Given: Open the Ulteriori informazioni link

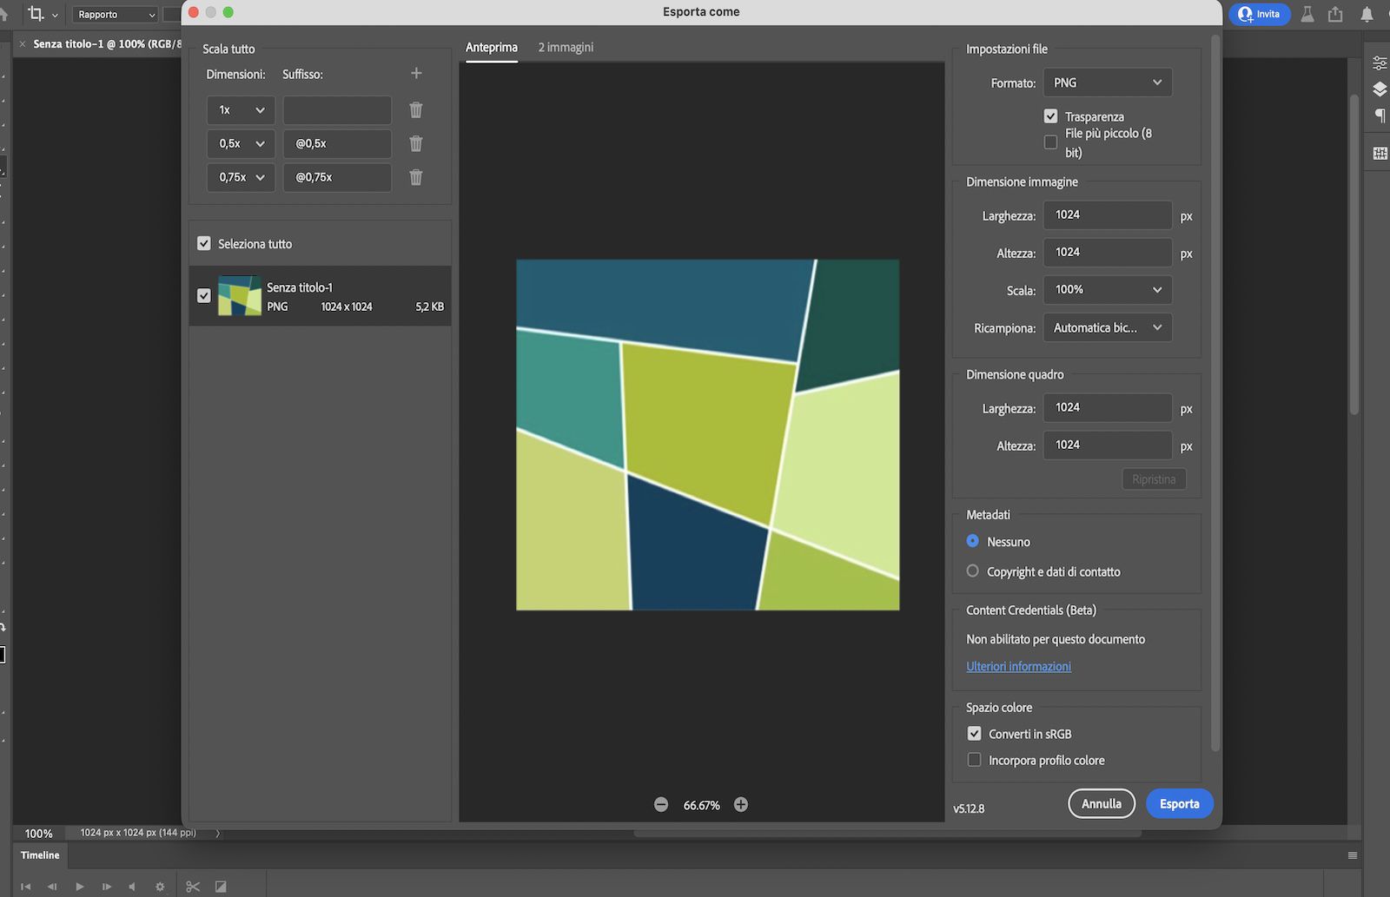Looking at the screenshot, I should click(1018, 667).
